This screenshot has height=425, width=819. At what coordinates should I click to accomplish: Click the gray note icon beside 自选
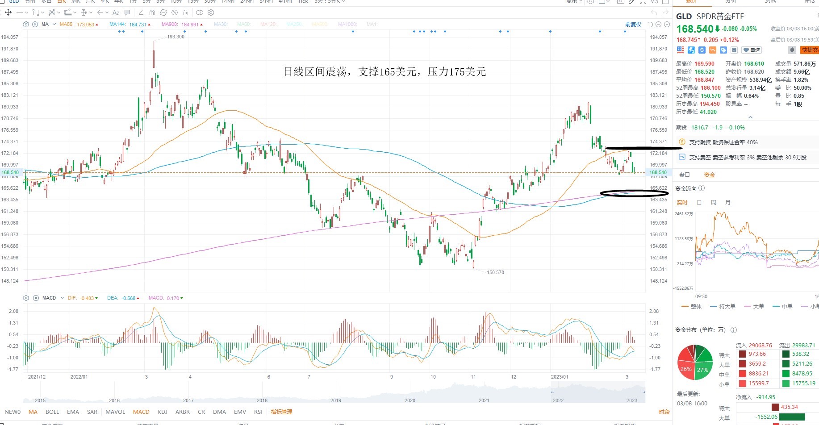(734, 50)
